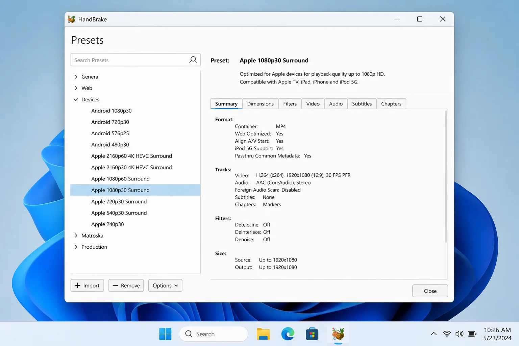
Task: Open the Subtitles tab
Action: 362,104
